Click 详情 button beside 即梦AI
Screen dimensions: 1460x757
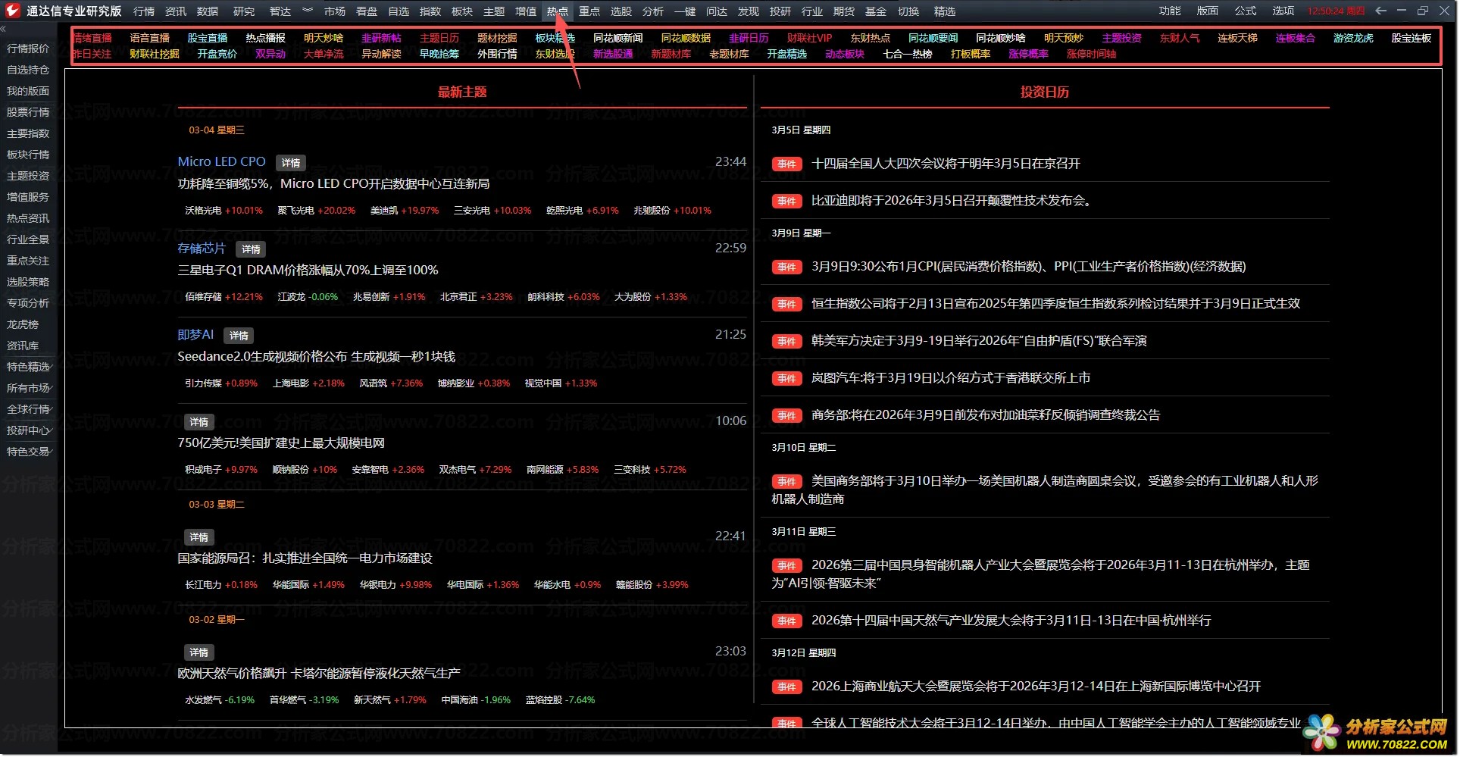[239, 336]
